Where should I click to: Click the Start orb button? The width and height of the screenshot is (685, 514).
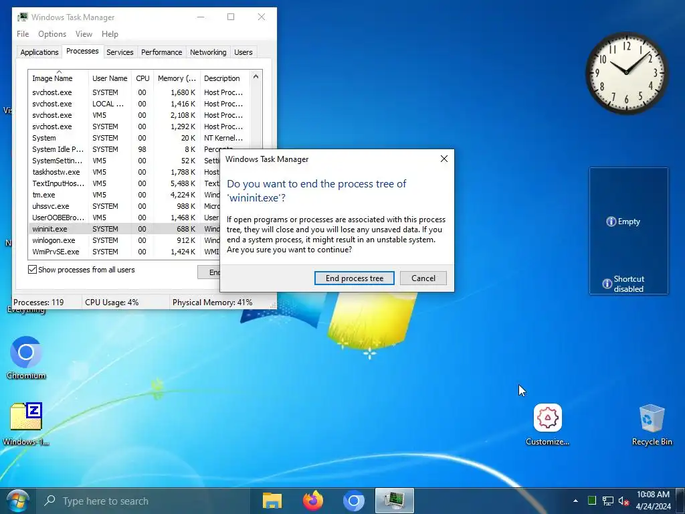pos(17,501)
